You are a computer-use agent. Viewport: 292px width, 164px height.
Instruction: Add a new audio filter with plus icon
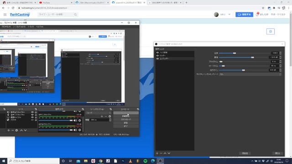tap(157, 153)
